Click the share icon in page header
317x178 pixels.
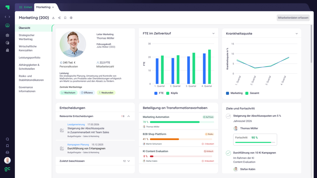(59, 18)
